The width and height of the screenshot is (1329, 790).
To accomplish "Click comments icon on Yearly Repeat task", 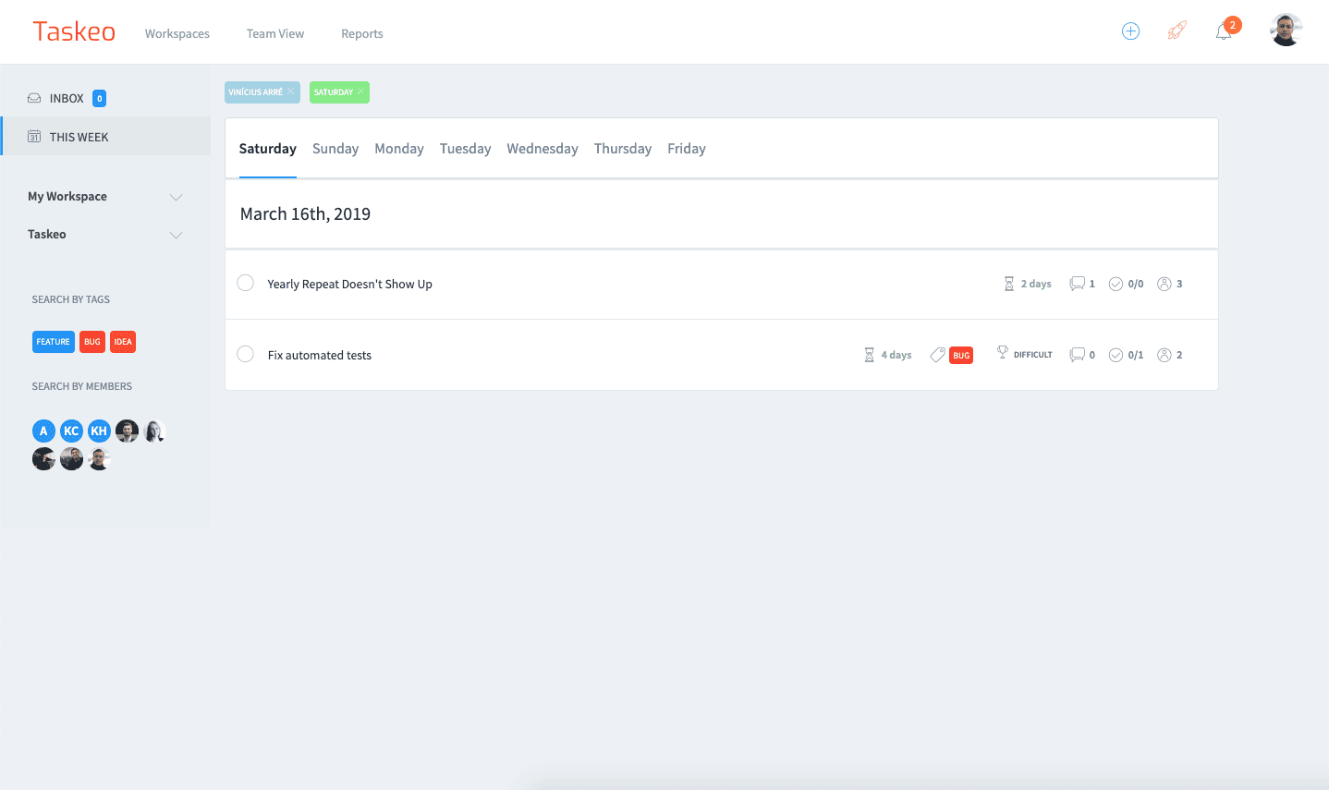I will [1077, 284].
